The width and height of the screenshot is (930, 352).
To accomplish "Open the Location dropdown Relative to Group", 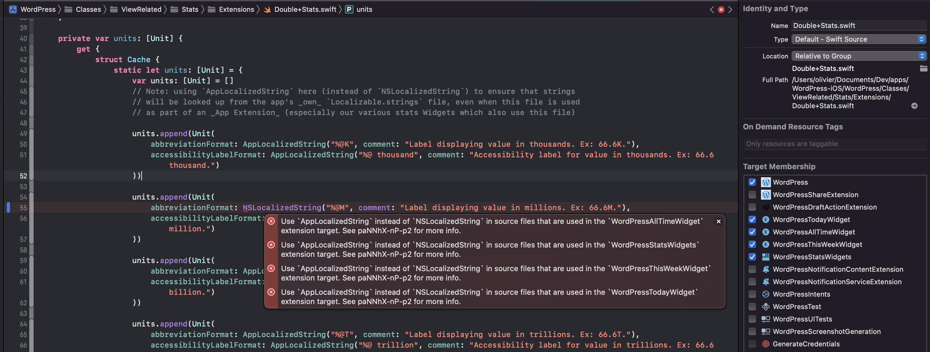I will pyautogui.click(x=859, y=56).
